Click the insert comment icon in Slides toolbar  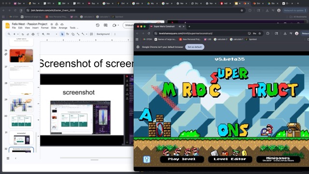point(91,34)
